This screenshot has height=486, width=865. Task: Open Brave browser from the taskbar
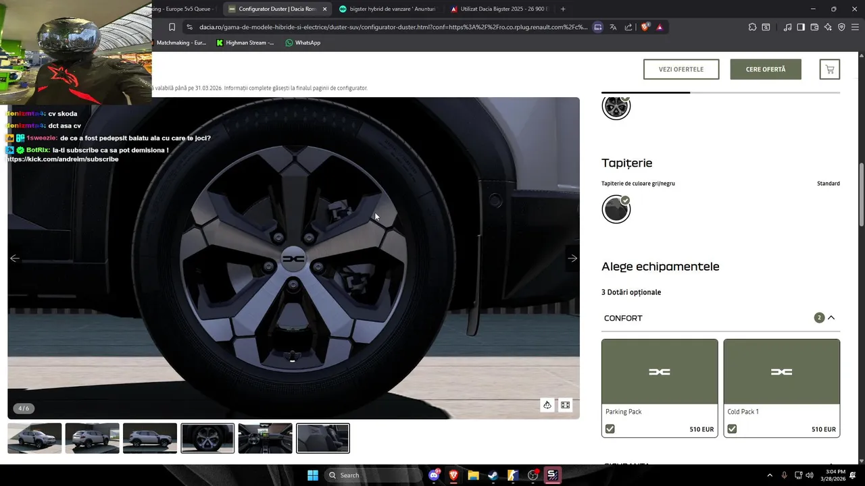(453, 475)
